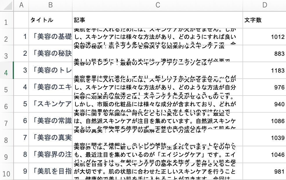The image size is (286, 180).
Task: Select cell with title 「美容のトレ
Action: pos(50,71)
